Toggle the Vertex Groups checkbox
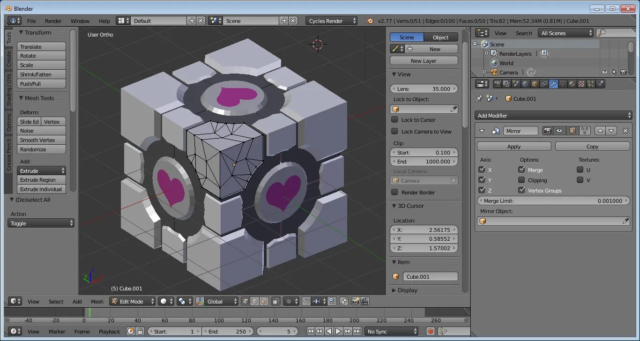The width and height of the screenshot is (640, 341). coord(521,190)
